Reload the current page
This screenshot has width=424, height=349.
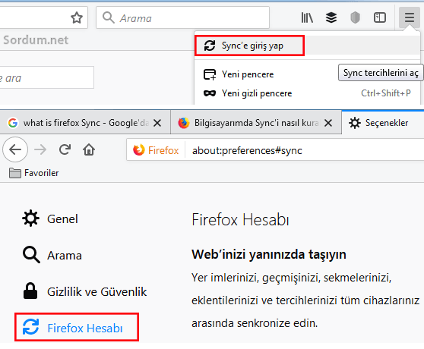click(x=65, y=149)
